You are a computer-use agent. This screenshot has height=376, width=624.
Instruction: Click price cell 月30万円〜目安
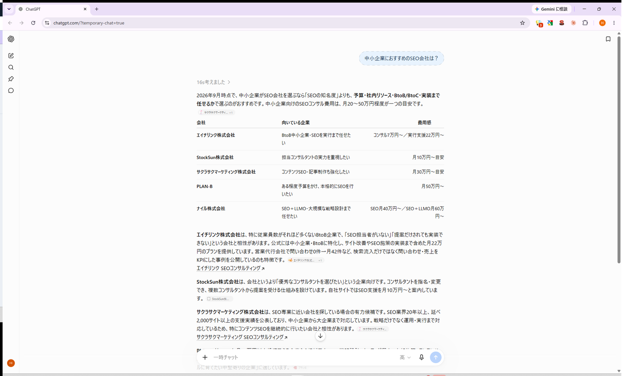(x=428, y=172)
